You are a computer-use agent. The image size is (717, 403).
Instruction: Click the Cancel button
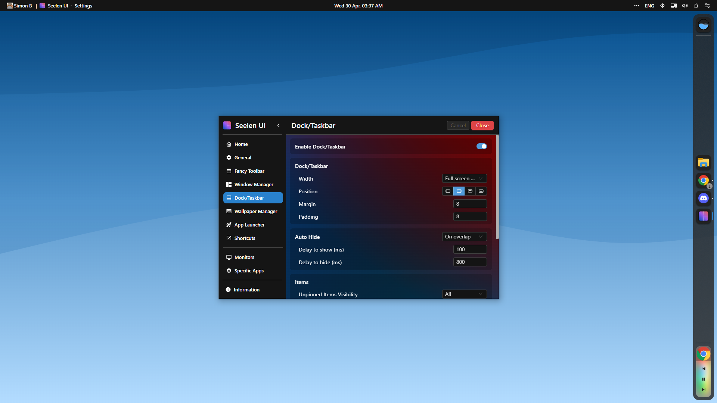(458, 125)
